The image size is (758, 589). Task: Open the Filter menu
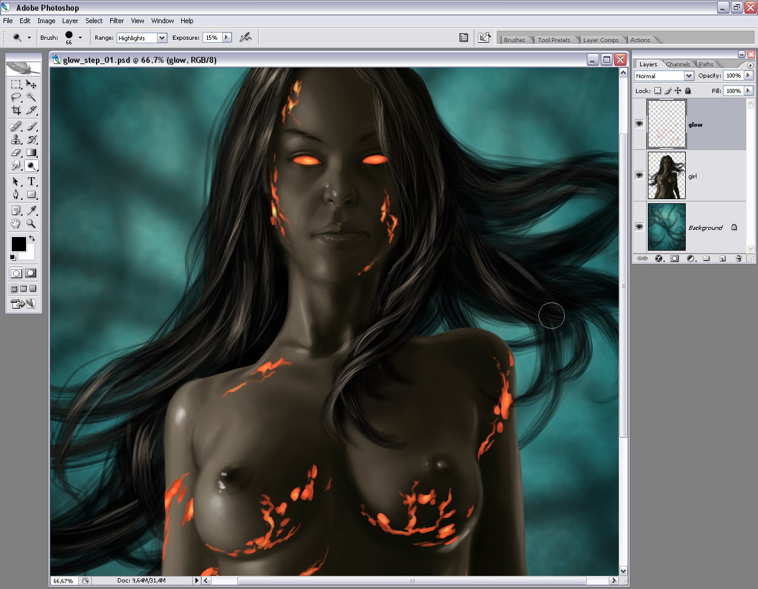(117, 21)
